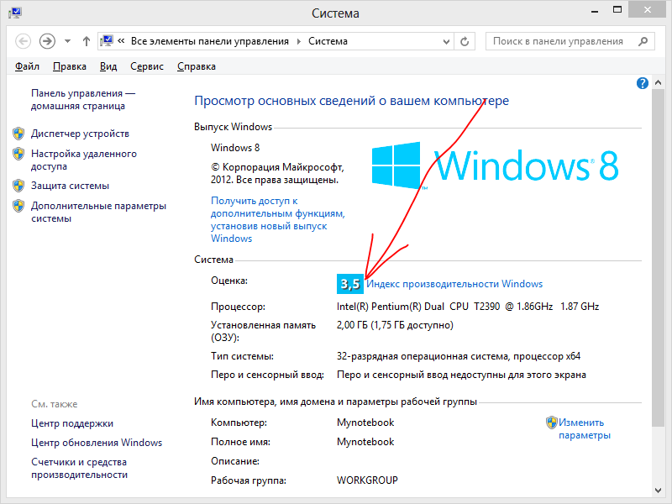
Task: Click the double chevron in address bar
Action: pyautogui.click(x=121, y=41)
